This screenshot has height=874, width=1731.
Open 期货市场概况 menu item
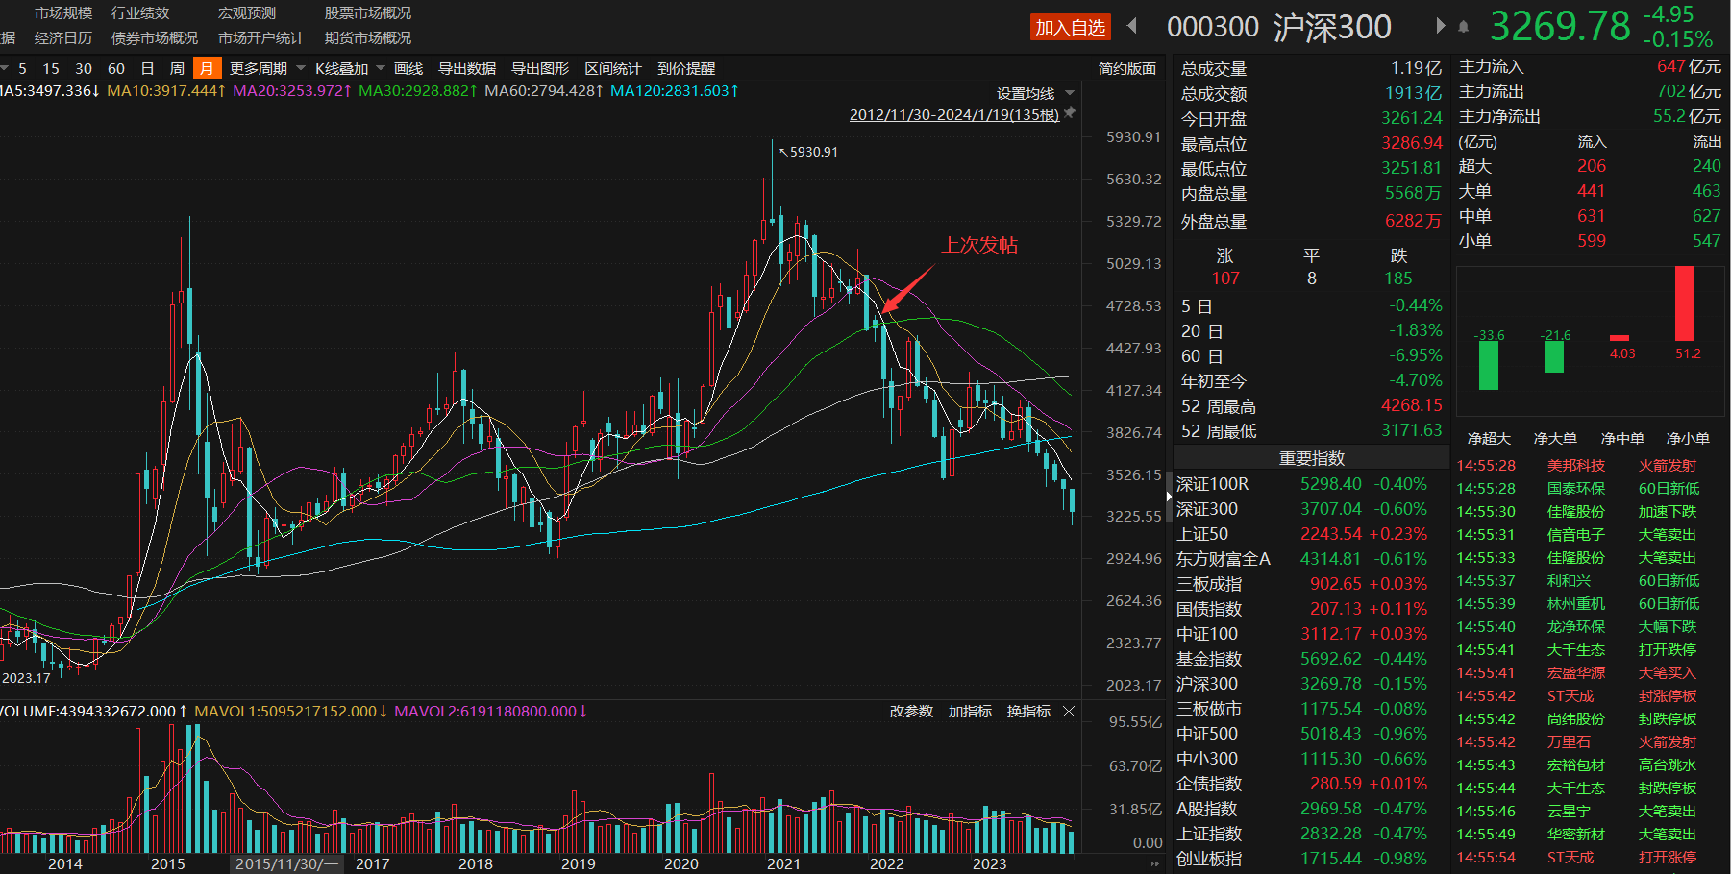[368, 37]
